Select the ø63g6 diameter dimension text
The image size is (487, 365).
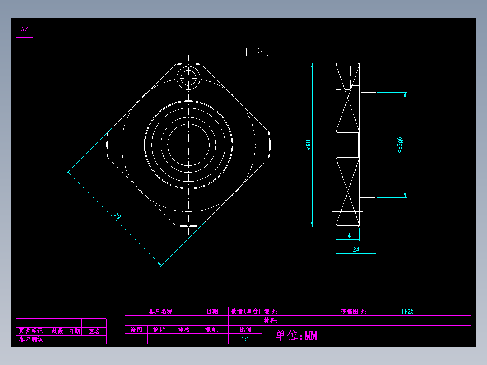click(400, 145)
